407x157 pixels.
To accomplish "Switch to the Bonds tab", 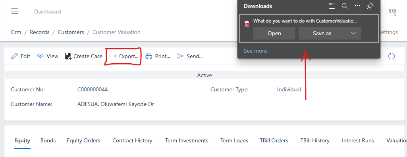I will [x=48, y=141].
